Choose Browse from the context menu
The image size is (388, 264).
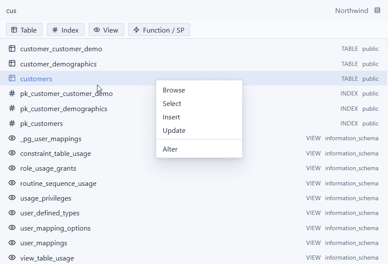tap(199, 90)
